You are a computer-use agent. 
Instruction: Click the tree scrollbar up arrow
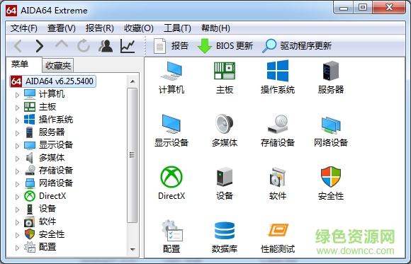point(133,81)
